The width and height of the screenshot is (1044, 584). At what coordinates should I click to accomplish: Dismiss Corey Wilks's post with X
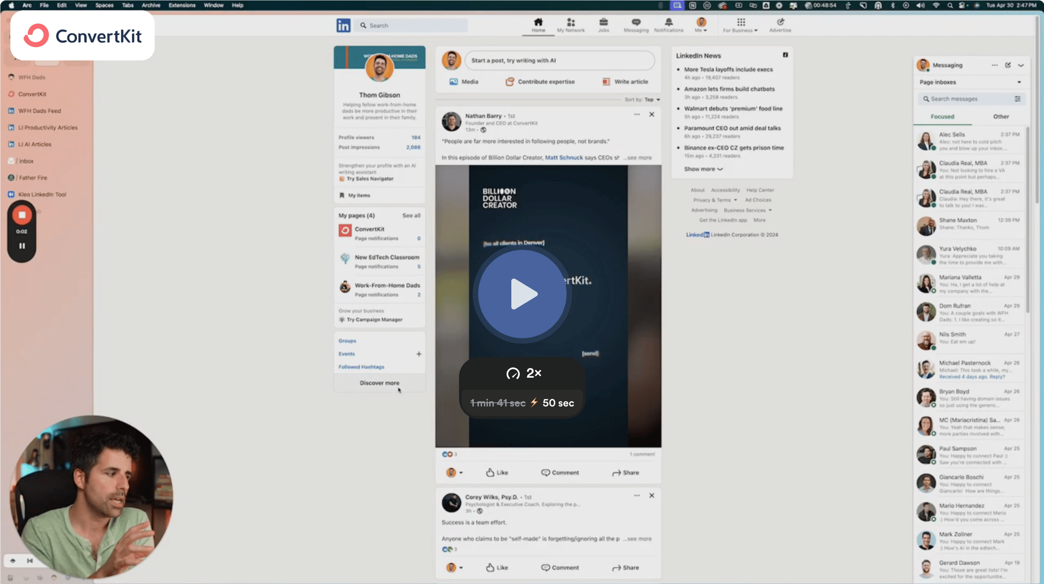pos(651,495)
